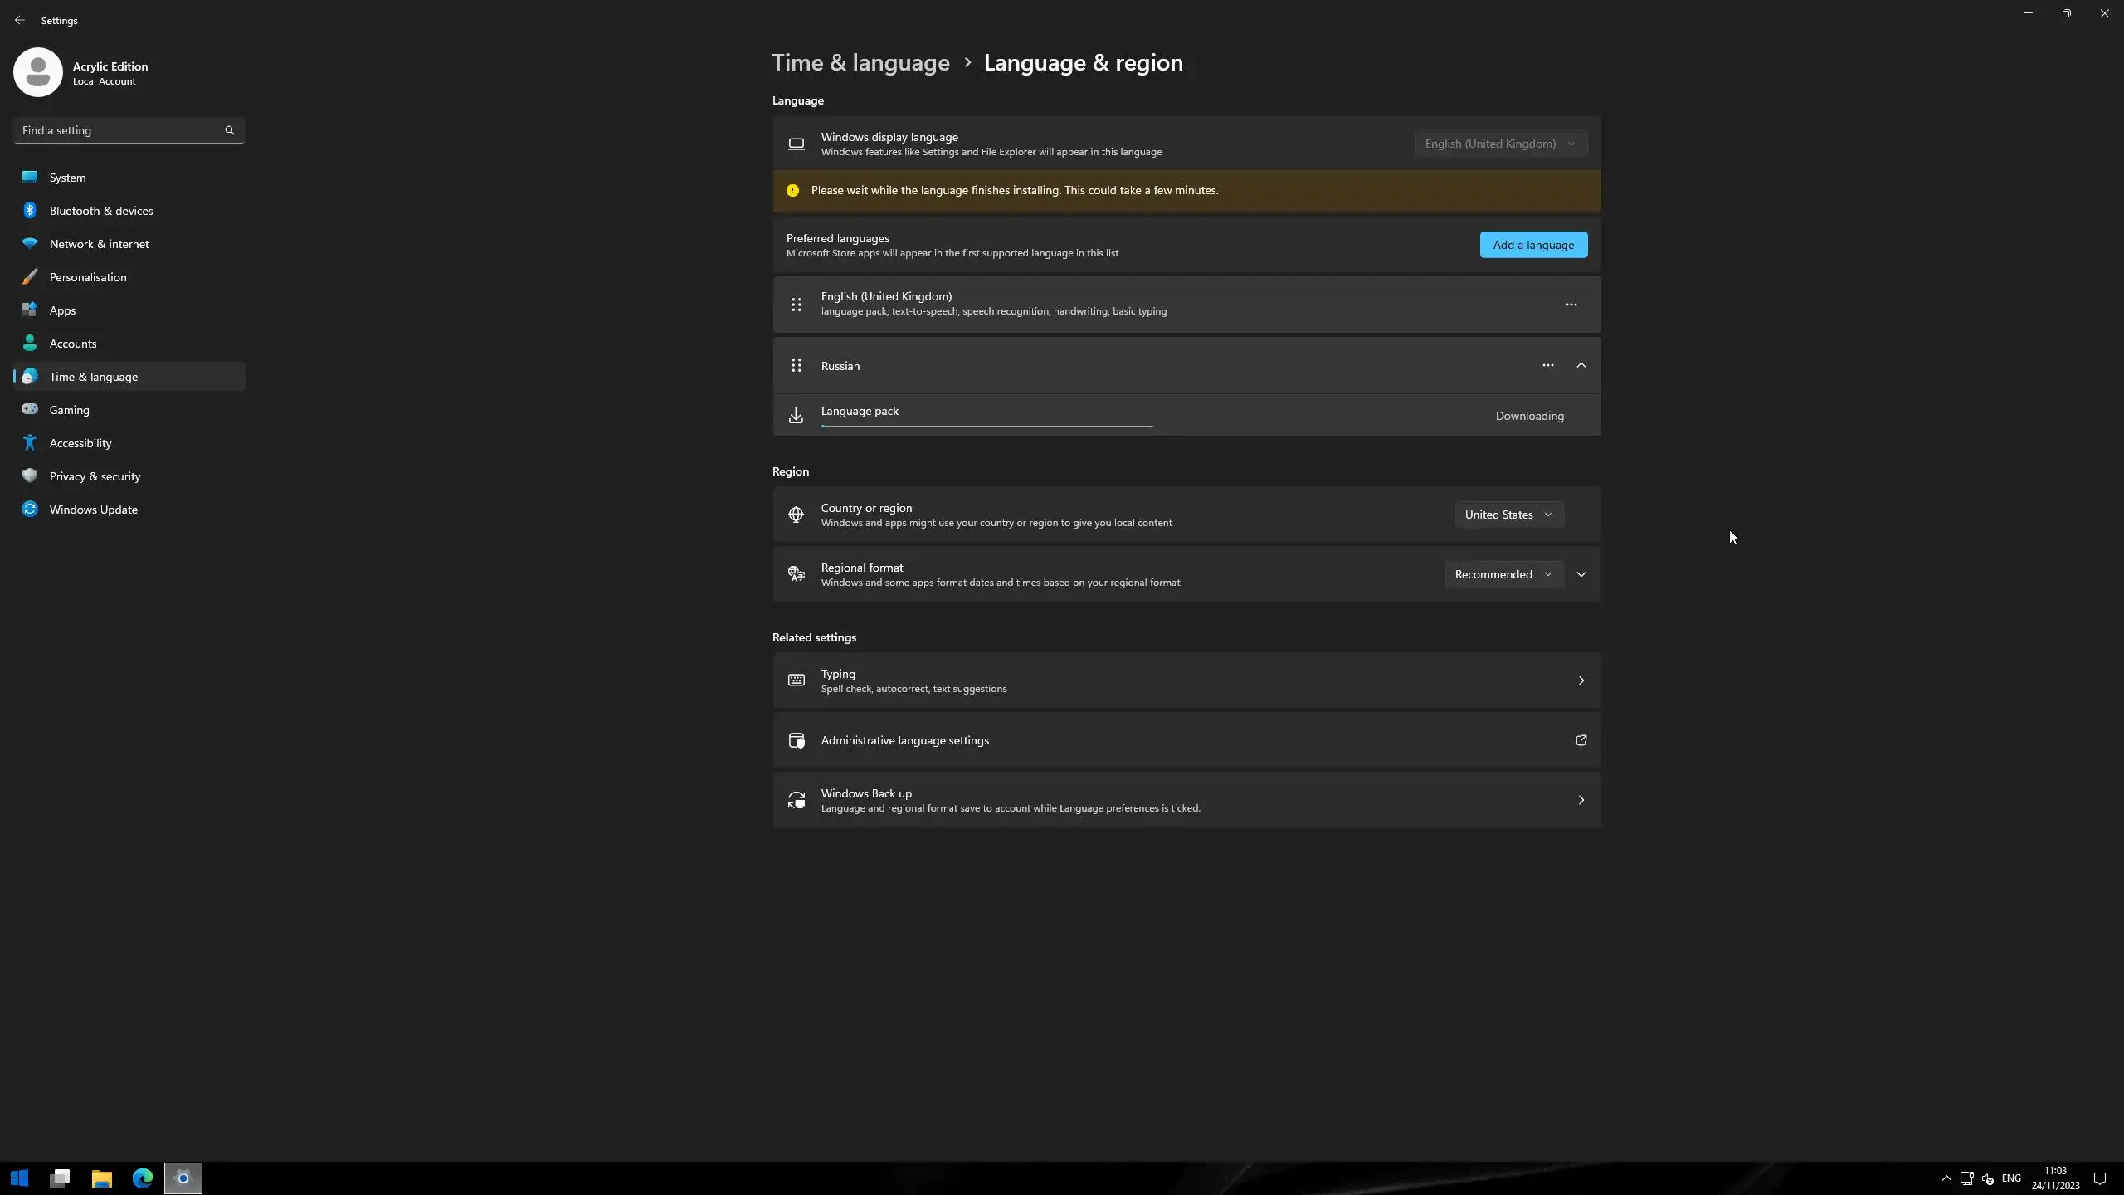Collapse the Russian language details
Image resolution: width=2124 pixels, height=1195 pixels.
click(x=1581, y=365)
